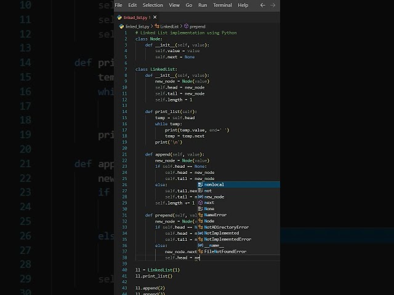The height and width of the screenshot is (295, 394).
Task: Click Python file icon on linked_list.py tab
Action: 119,17
